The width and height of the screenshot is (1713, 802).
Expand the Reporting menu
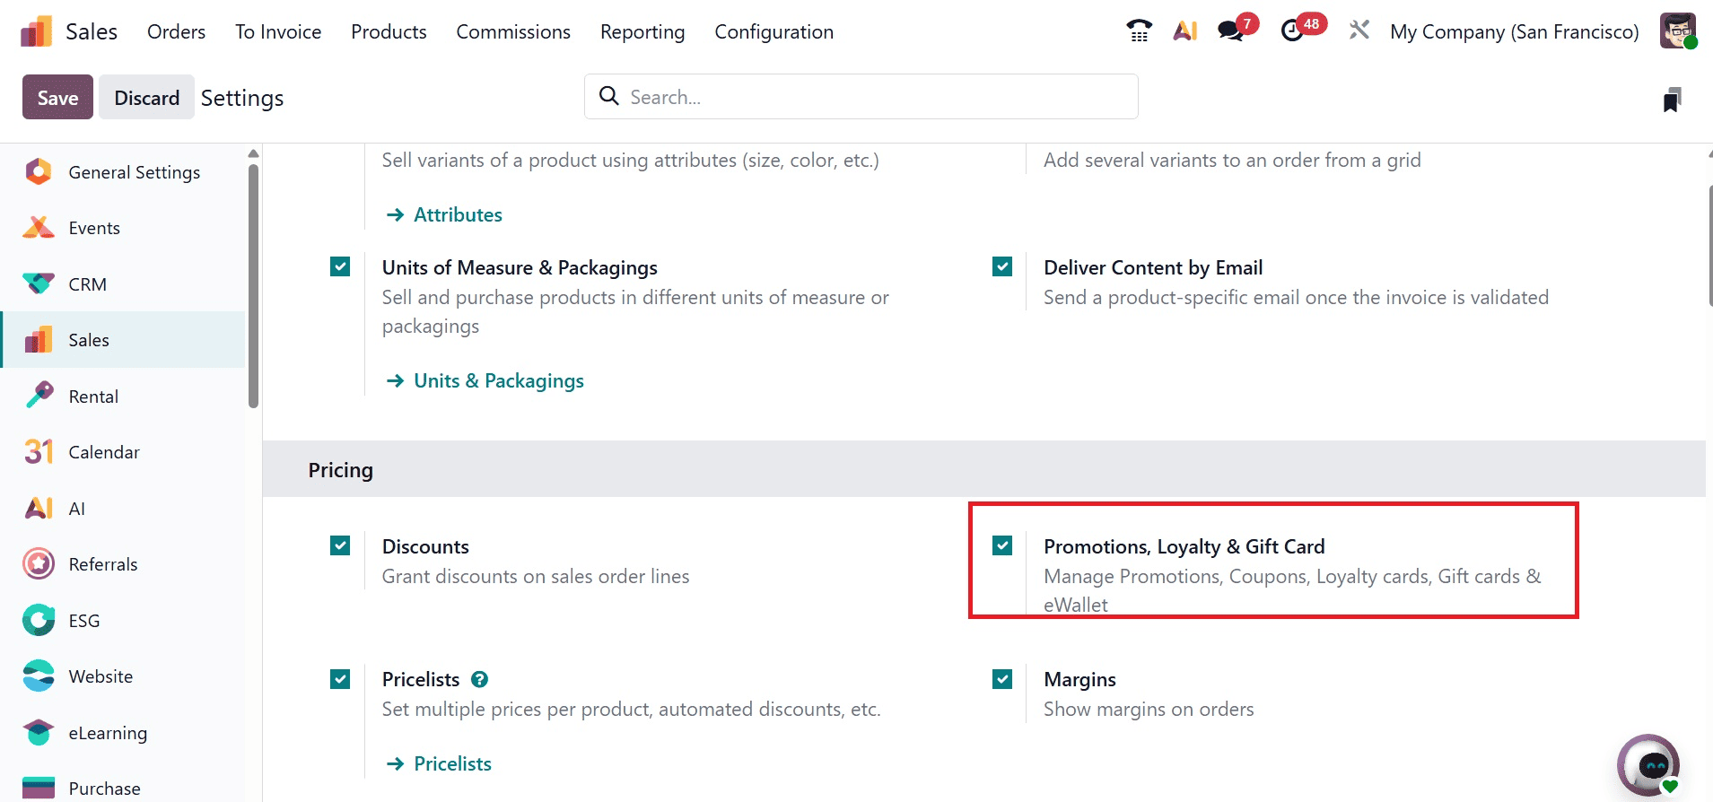tap(642, 32)
